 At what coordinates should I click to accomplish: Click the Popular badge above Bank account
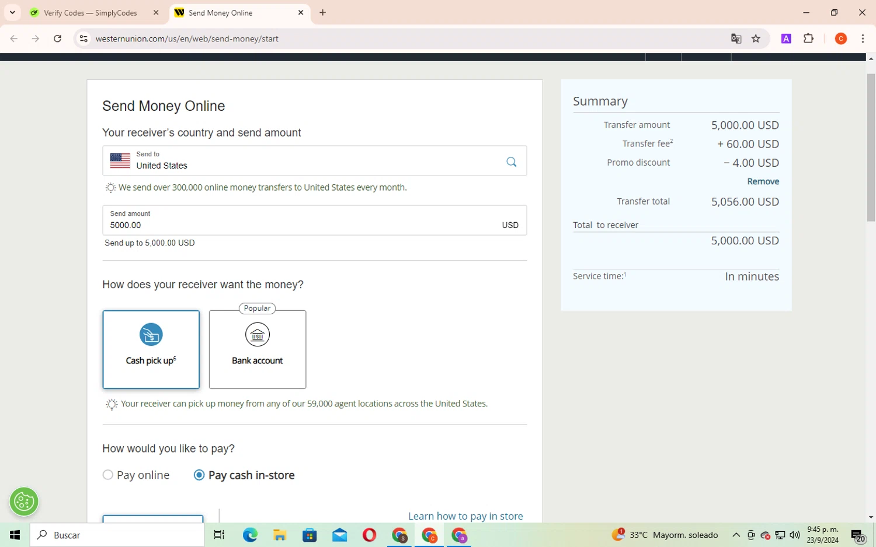point(257,308)
